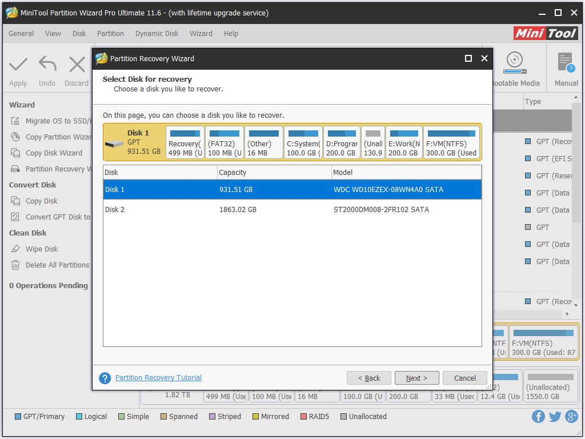Click the Undo arrow icon
Image resolution: width=585 pixels, height=439 pixels.
pyautogui.click(x=47, y=63)
